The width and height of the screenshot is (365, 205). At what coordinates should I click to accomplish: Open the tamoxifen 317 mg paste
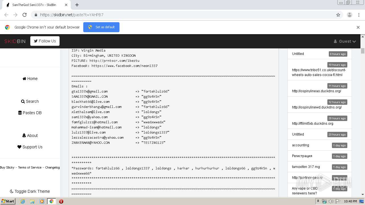[306, 167]
